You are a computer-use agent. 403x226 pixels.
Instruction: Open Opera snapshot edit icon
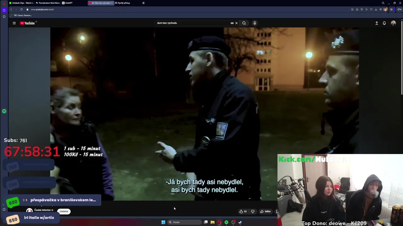tap(352, 9)
